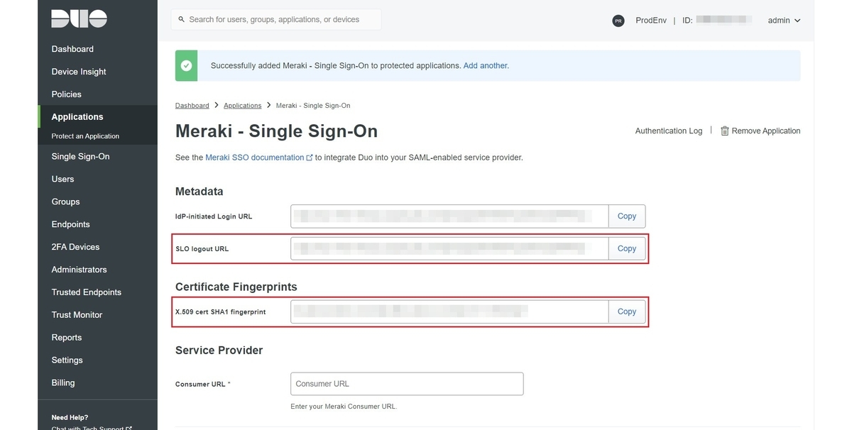This screenshot has width=852, height=430.
Task: Open the admin dropdown menu
Action: coord(784,21)
